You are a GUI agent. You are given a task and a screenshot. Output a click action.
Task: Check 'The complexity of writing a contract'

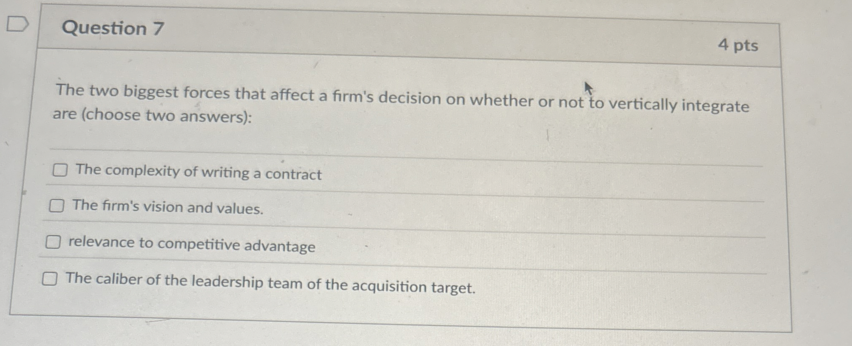pos(60,170)
